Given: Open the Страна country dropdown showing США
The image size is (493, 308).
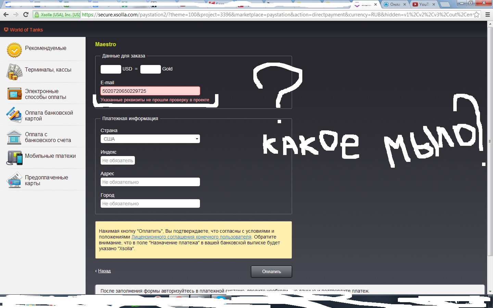Looking at the screenshot, I should click(x=150, y=139).
